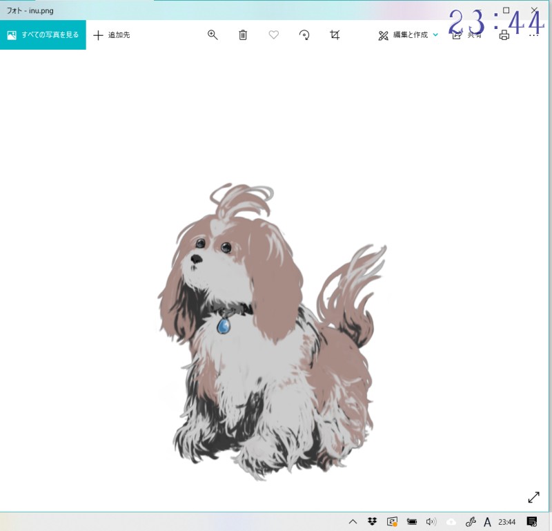Viewport: 552px width, 531px height.
Task: Enter fullscreen with the diagonal arrows icon
Action: pyautogui.click(x=533, y=497)
